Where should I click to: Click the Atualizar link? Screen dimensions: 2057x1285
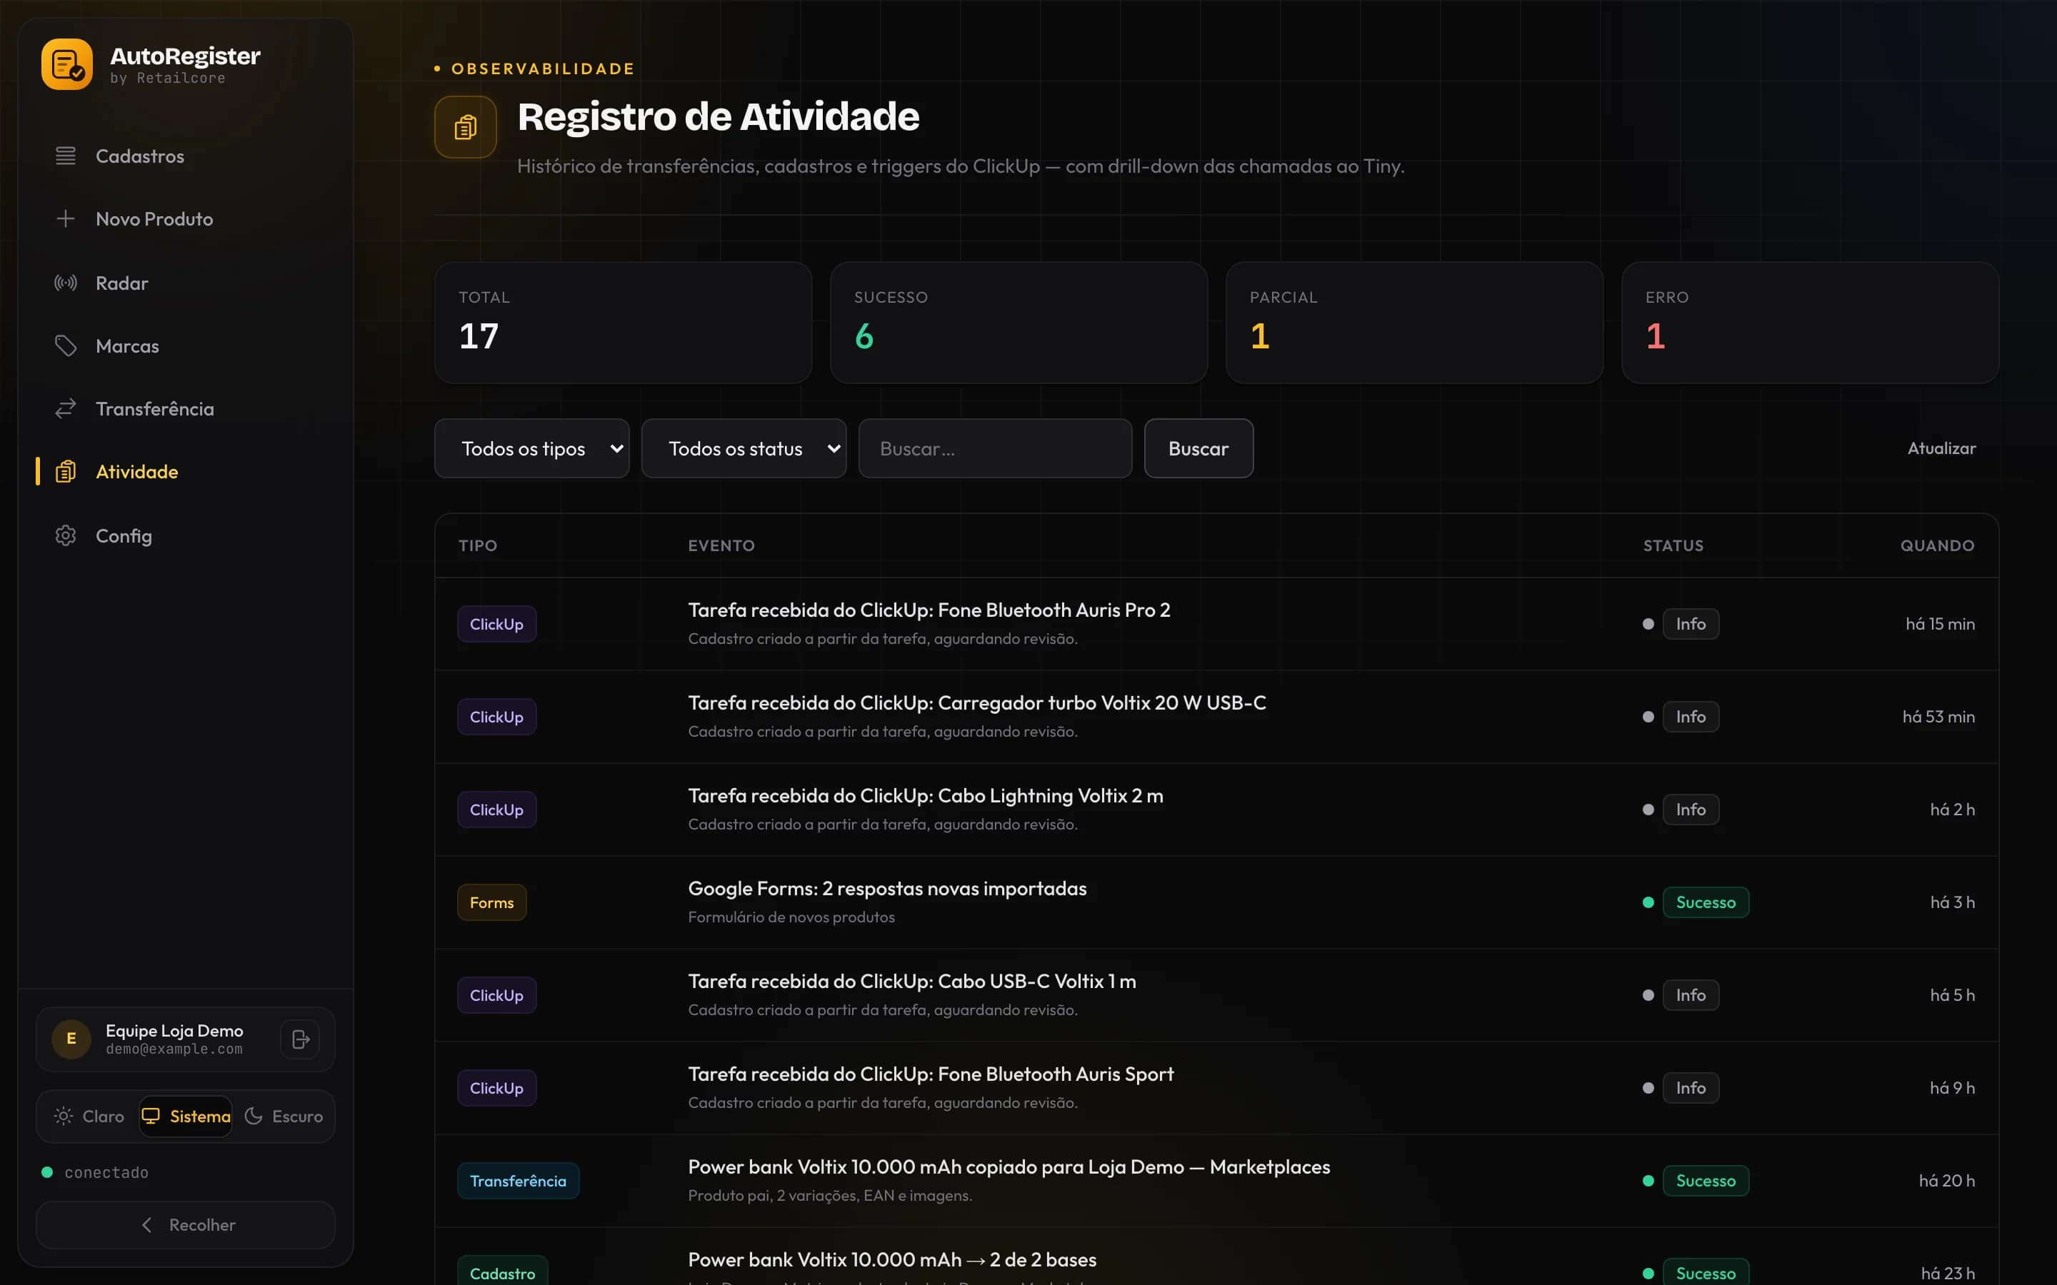1941,448
